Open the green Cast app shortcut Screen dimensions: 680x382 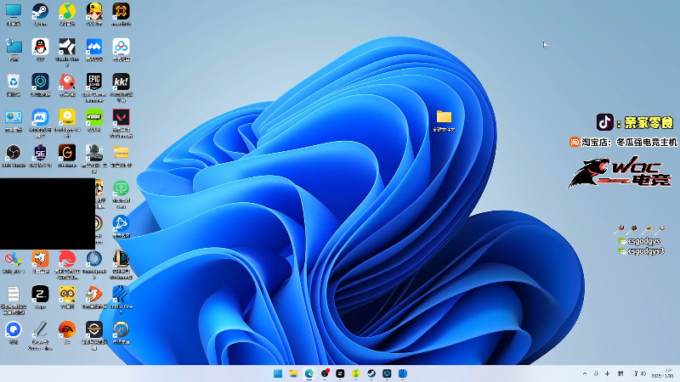(x=121, y=188)
